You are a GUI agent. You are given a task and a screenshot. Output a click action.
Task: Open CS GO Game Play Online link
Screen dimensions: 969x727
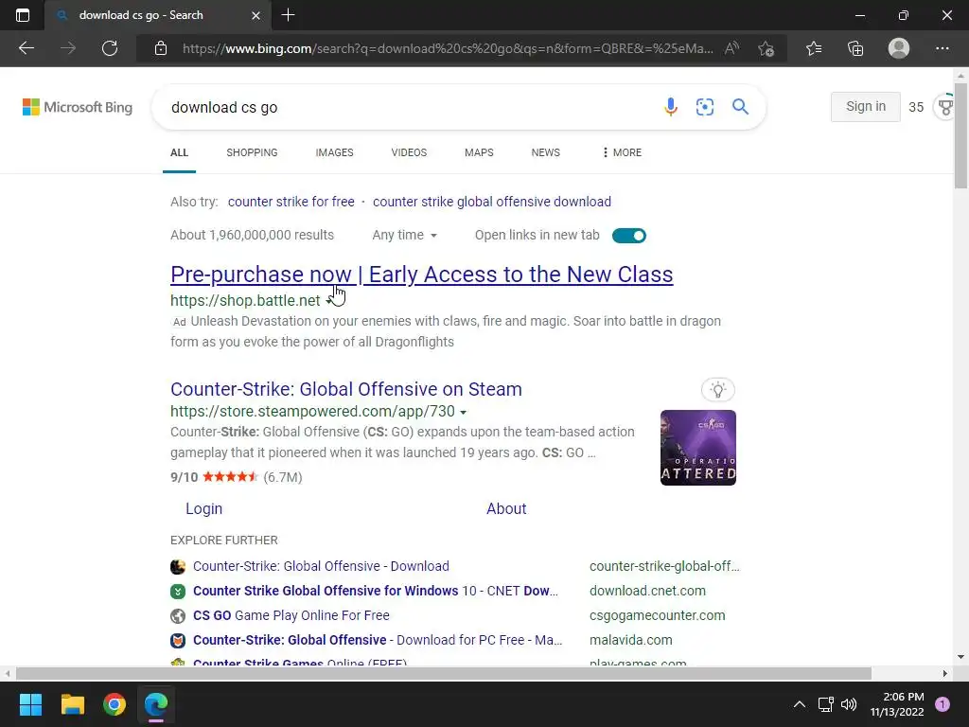point(291,615)
